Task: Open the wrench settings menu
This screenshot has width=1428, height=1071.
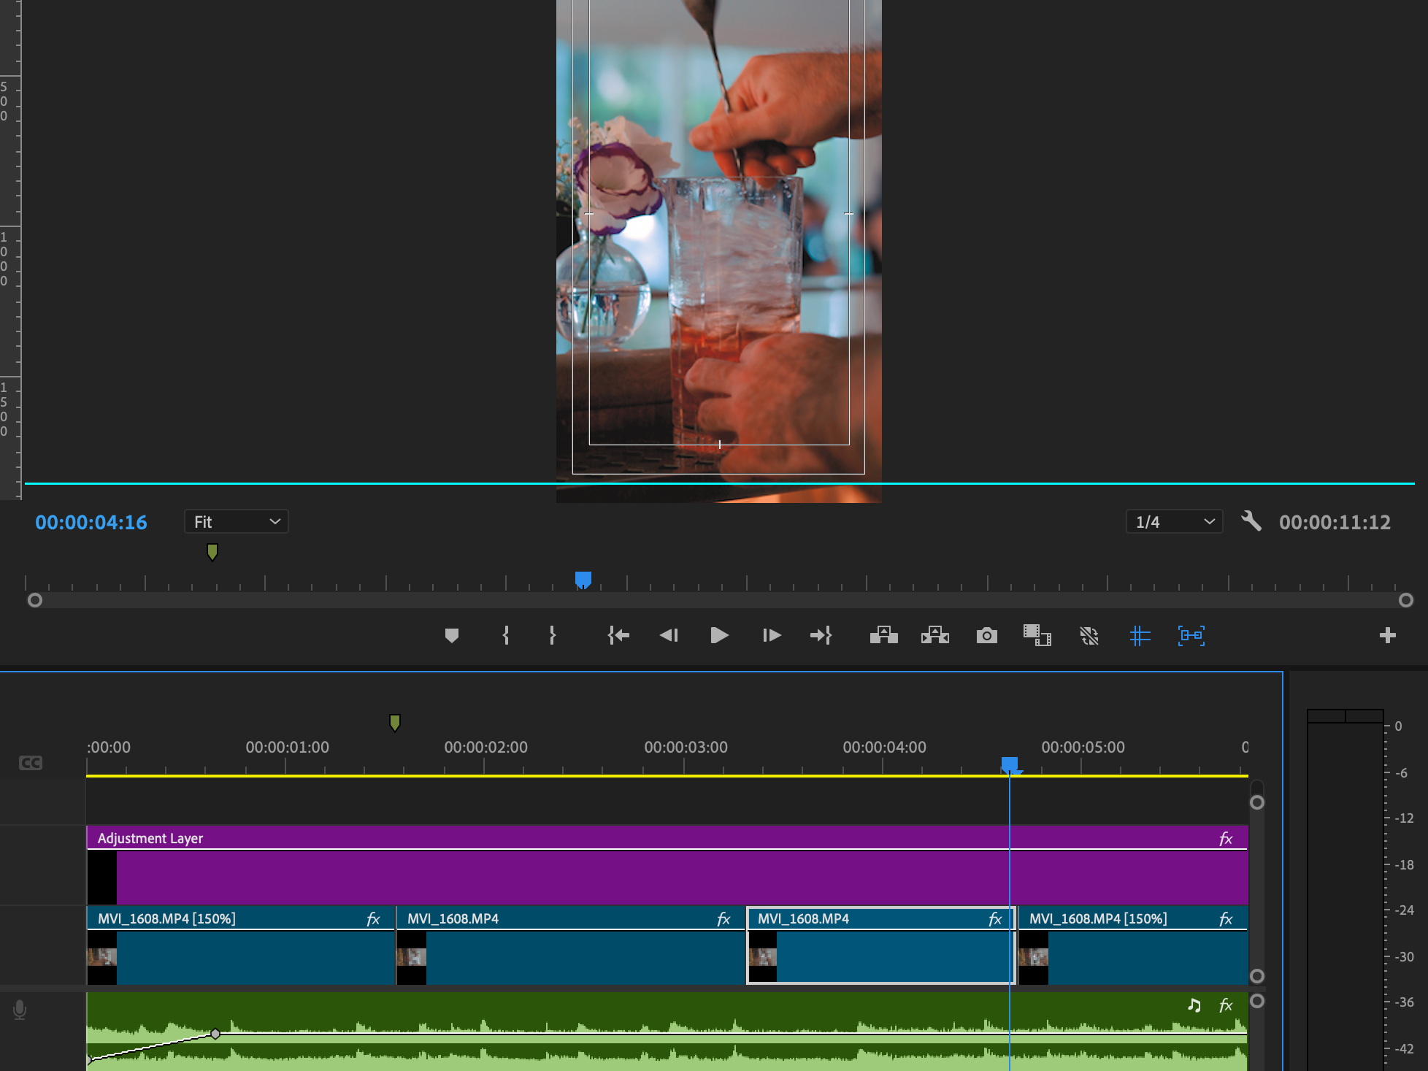Action: (1251, 521)
